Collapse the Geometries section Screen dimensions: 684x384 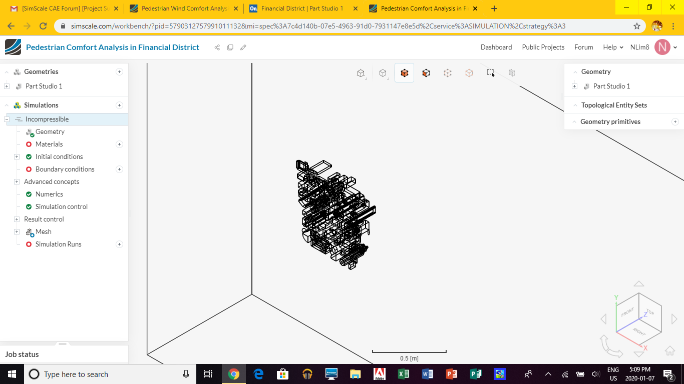tap(7, 71)
